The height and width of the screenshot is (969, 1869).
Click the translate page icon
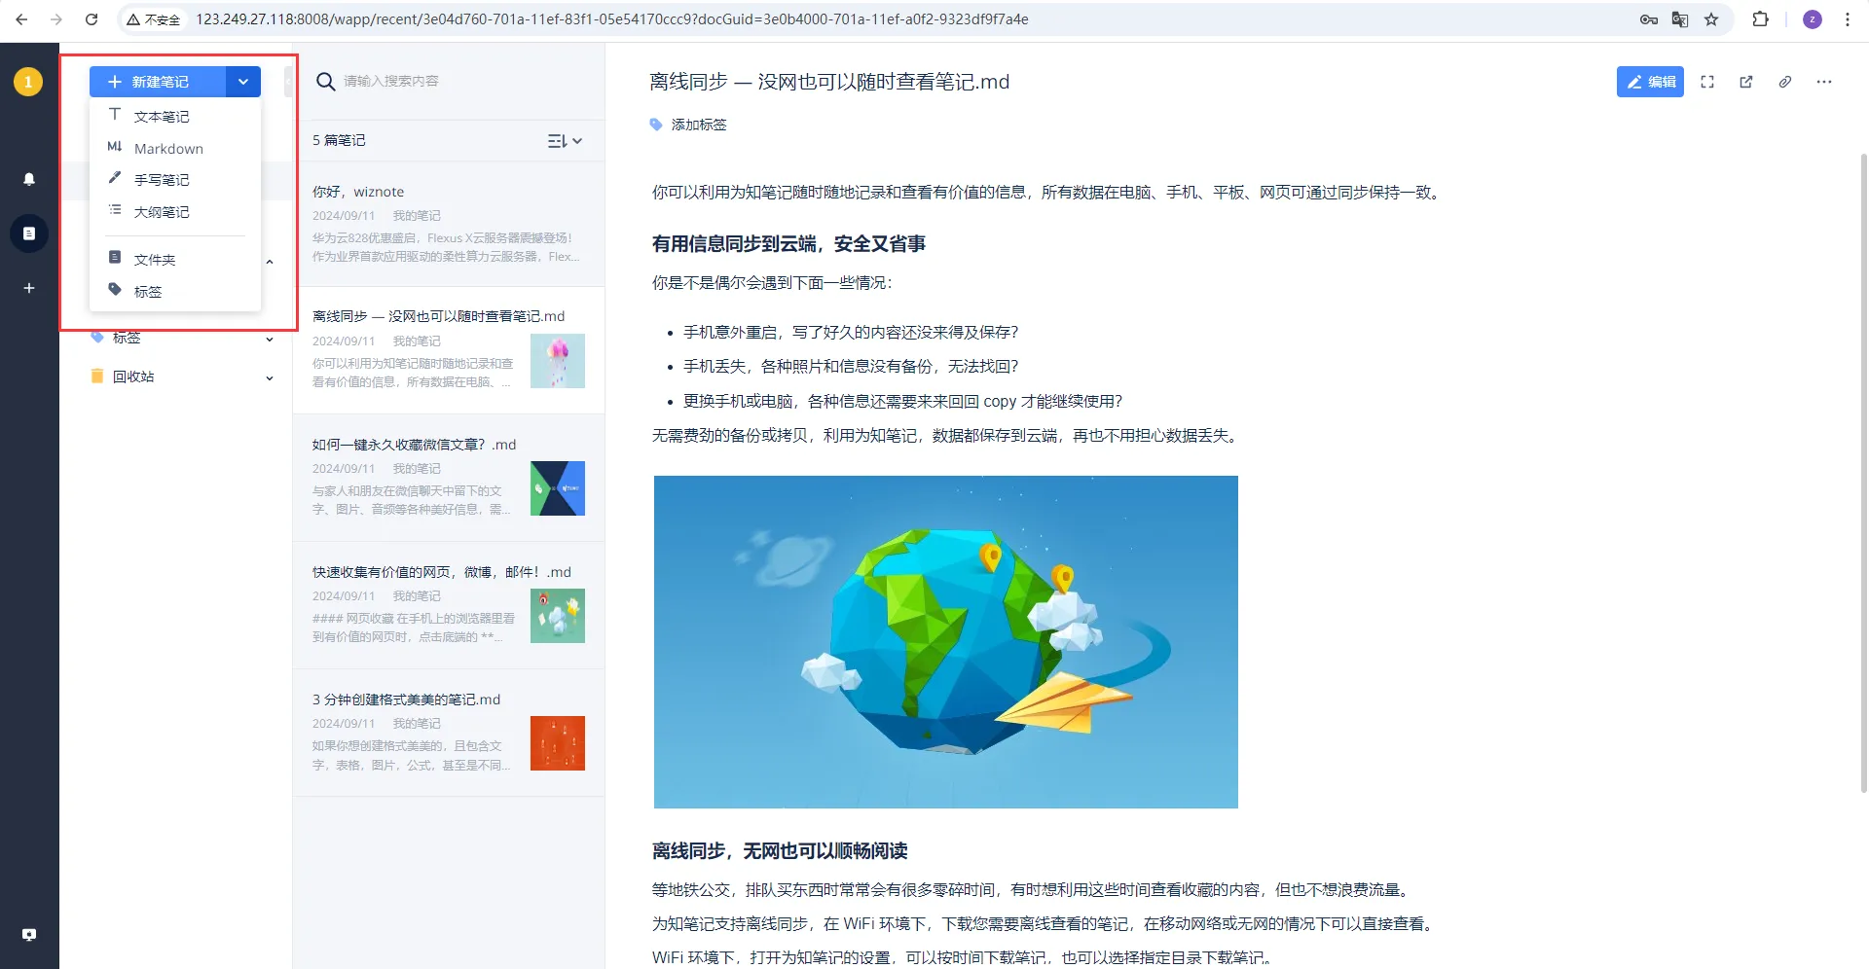(1679, 19)
